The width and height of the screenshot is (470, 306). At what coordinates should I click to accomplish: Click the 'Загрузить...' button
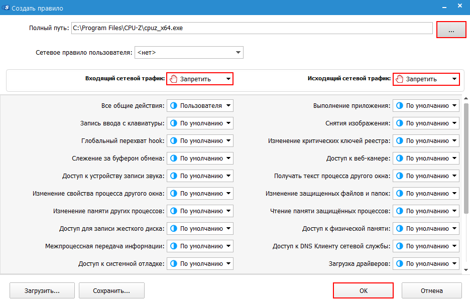point(42,291)
